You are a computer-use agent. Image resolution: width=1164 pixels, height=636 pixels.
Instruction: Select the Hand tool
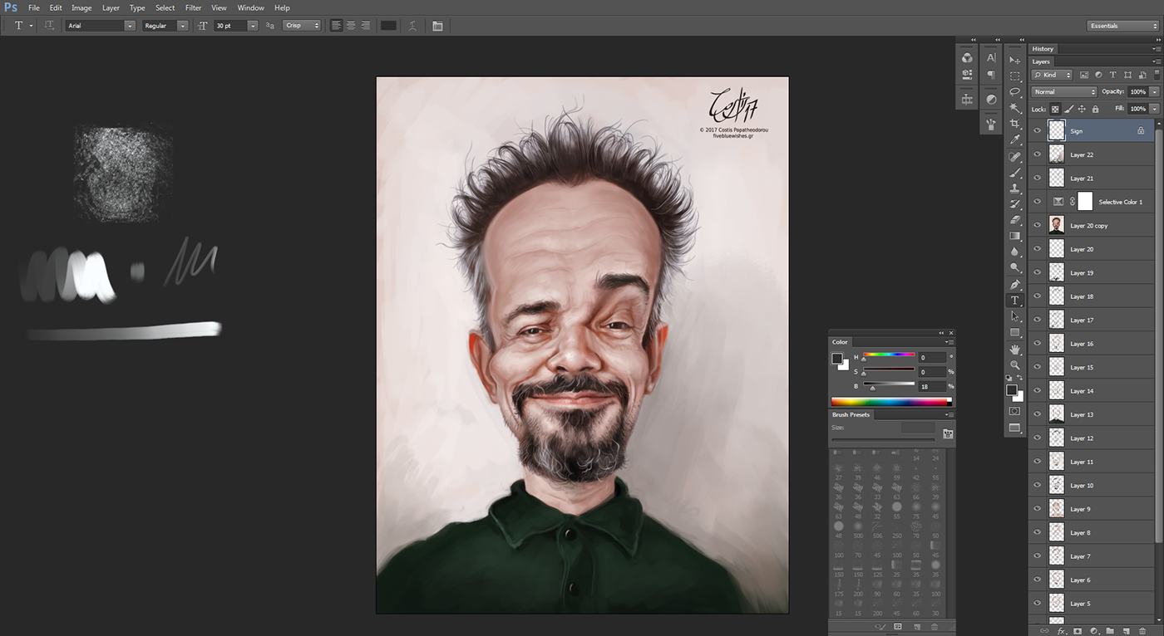pos(1014,350)
